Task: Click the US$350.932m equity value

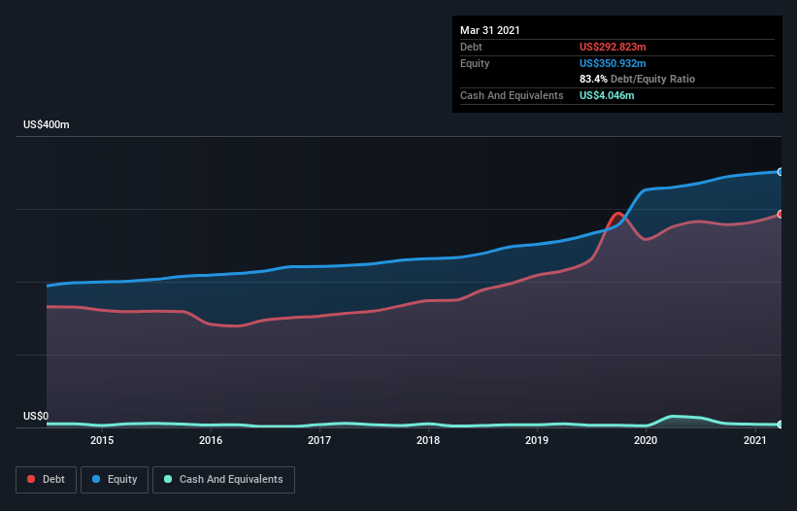Action: pyautogui.click(x=613, y=63)
